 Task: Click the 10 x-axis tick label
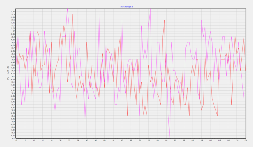(34, 140)
